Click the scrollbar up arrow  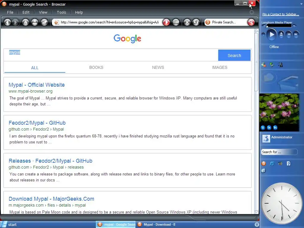pos(256,31)
